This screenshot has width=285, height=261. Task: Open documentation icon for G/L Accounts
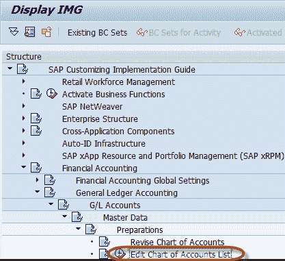[64, 205]
